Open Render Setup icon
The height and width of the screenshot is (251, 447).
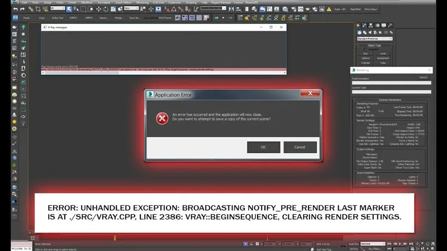293,9
